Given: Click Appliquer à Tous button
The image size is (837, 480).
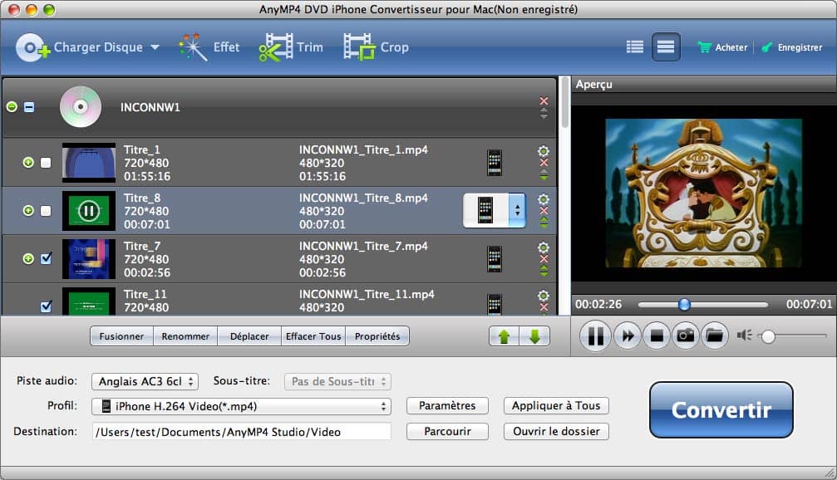Looking at the screenshot, I should (556, 406).
